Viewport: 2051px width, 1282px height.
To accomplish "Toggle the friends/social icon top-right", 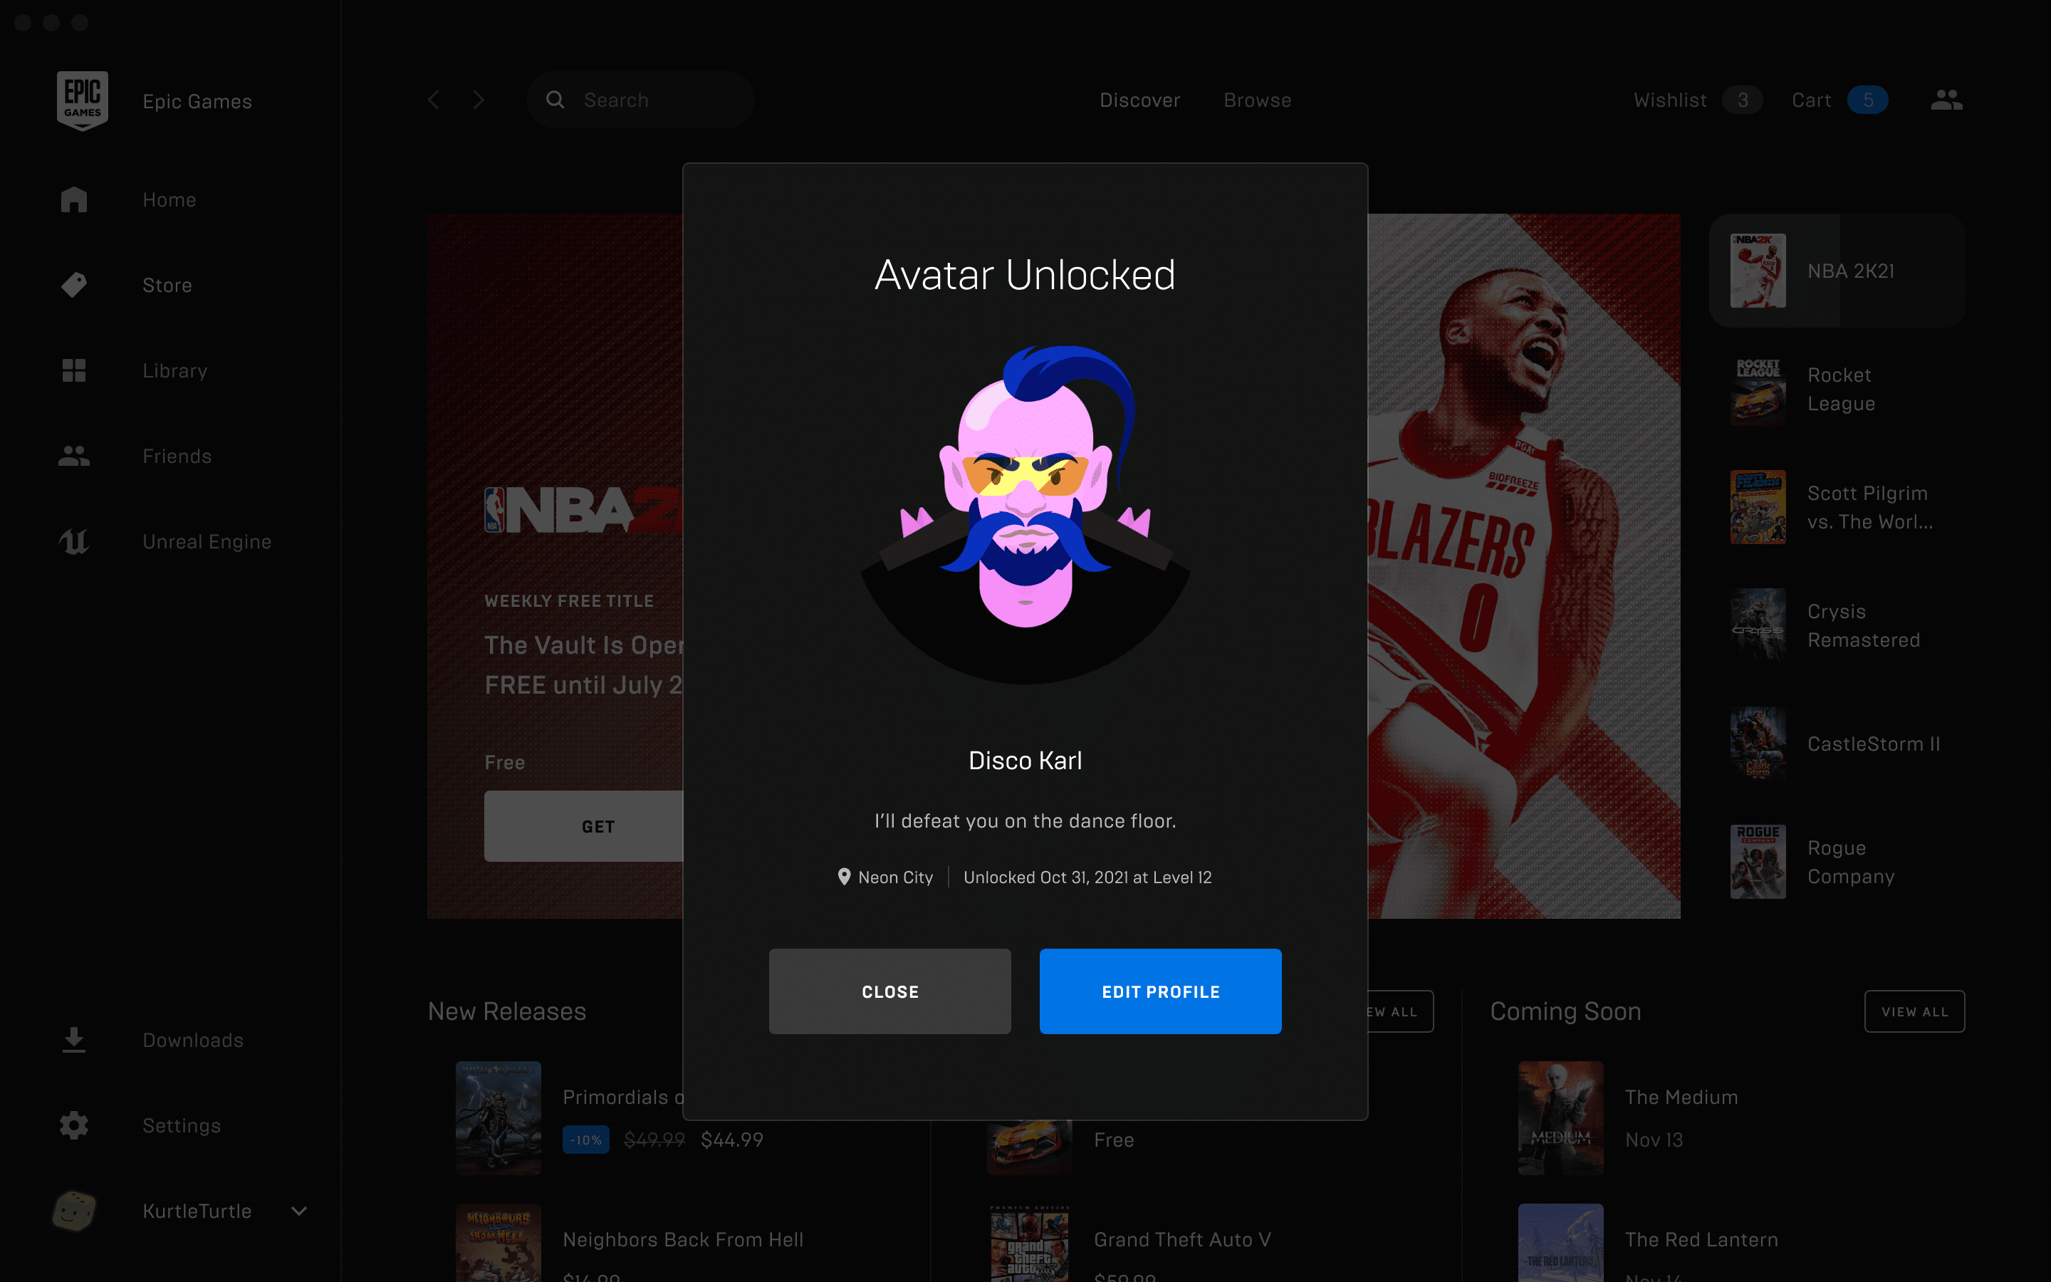I will (x=1946, y=99).
